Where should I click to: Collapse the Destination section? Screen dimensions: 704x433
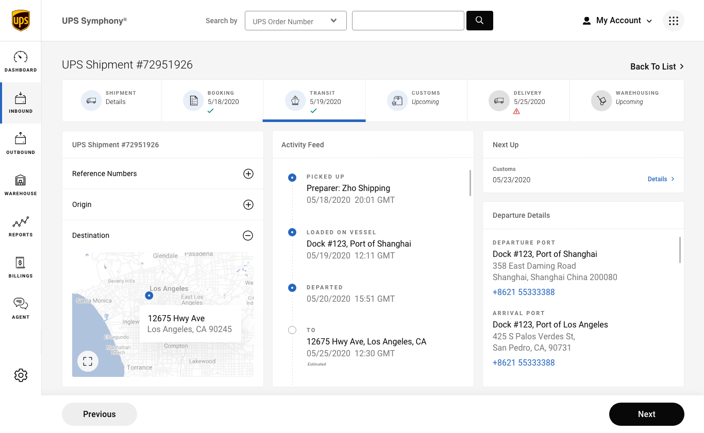248,236
